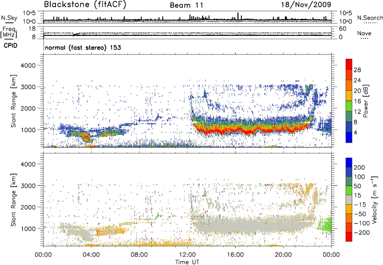The height and width of the screenshot is (265, 383).
Task: Click the '28' tick on the power colorbar
Action: (357, 70)
